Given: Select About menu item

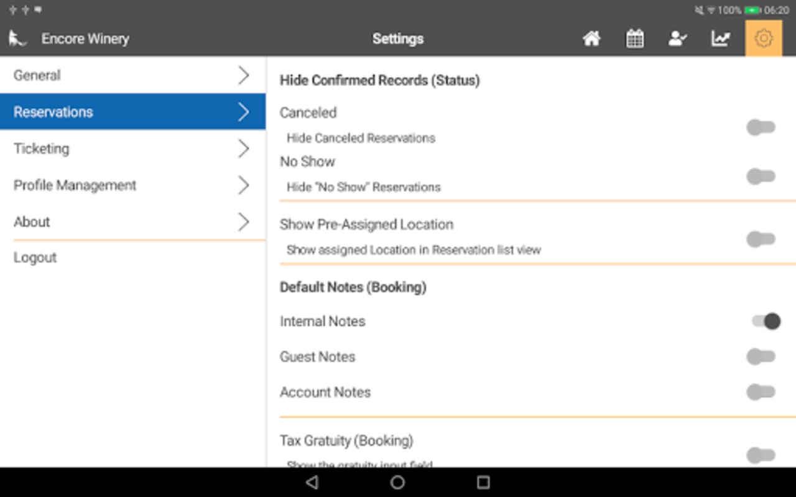Looking at the screenshot, I should click(132, 222).
